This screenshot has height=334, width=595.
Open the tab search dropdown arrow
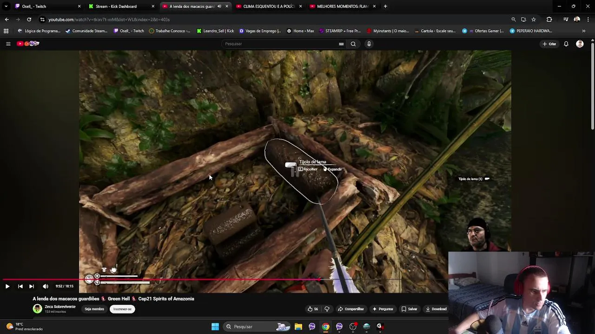tap(6, 6)
